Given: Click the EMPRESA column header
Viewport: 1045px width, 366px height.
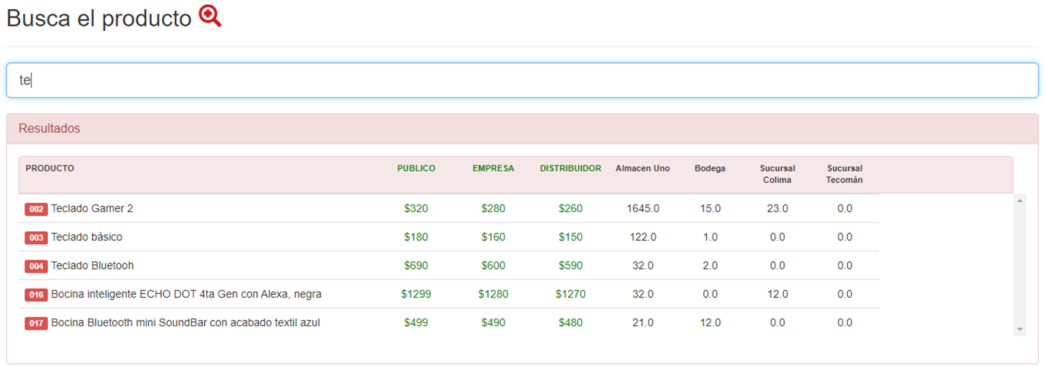Looking at the screenshot, I should [493, 169].
